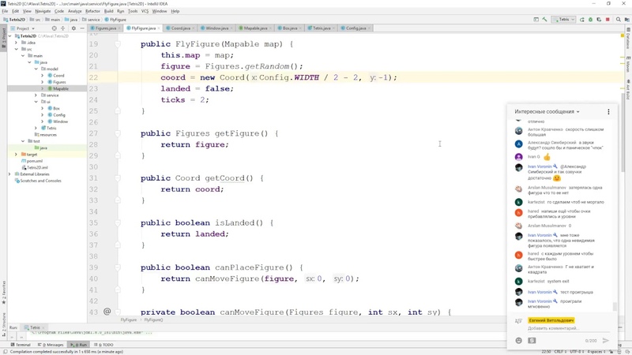Open the chat filter dropdown 'Интересные сообщения'
Image resolution: width=632 pixels, height=355 pixels.
[x=547, y=111]
